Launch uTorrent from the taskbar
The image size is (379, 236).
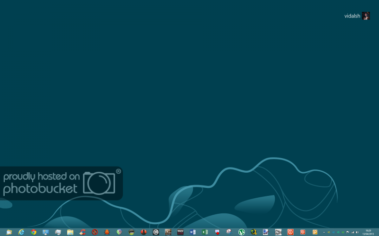242,232
